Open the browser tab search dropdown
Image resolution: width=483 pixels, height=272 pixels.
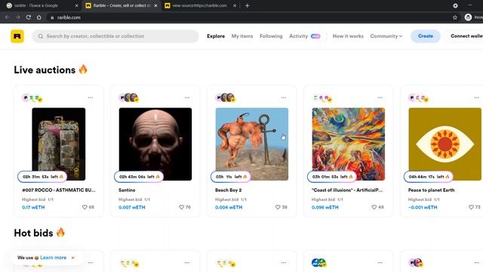coord(455,5)
